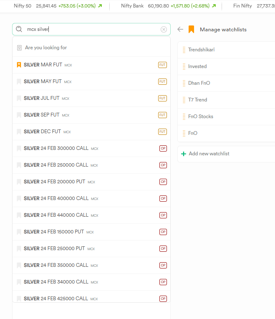275x319 pixels.
Task: Open SILVER SEP FUT search result
Action: pyautogui.click(x=42, y=115)
